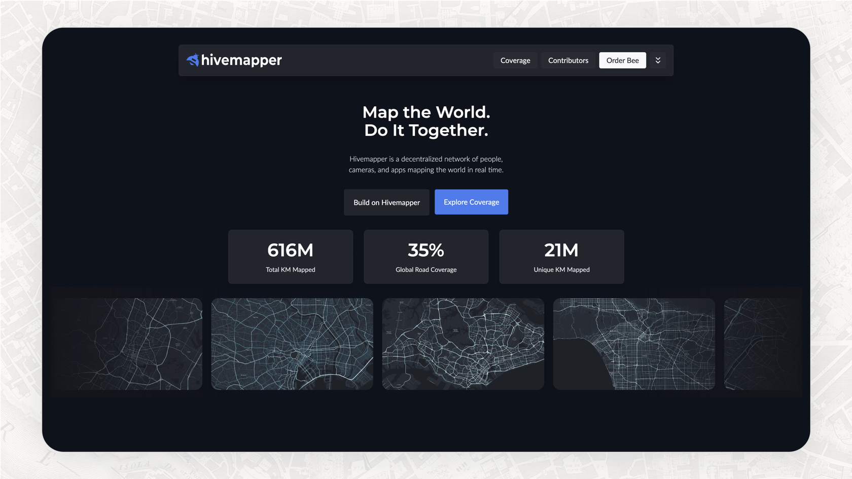Click the coastal city map thumbnail
Screen dimensions: 852x479
(633, 344)
